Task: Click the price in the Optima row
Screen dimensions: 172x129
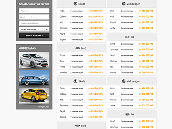Action: (x=146, y=61)
